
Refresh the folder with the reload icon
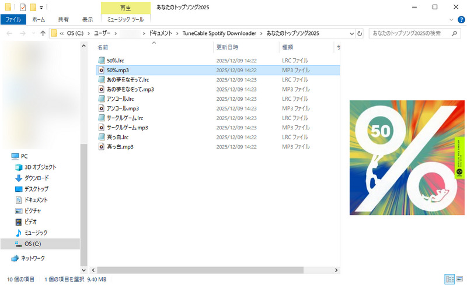tap(360, 34)
